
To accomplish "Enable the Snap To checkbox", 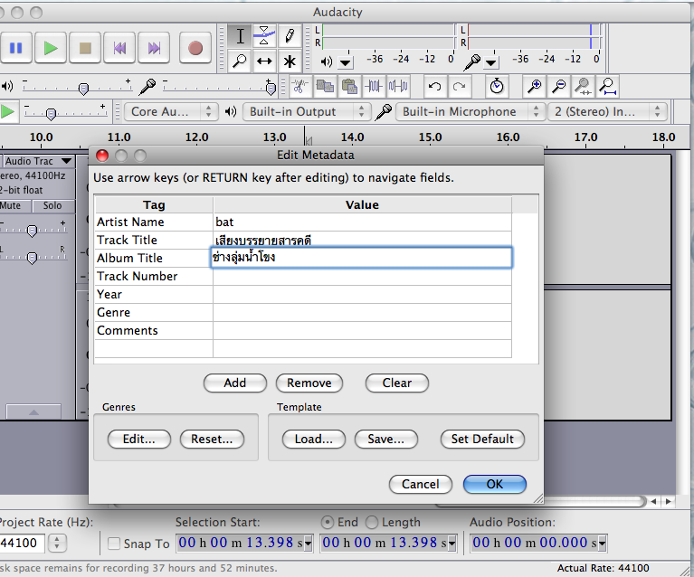I will (x=114, y=544).
